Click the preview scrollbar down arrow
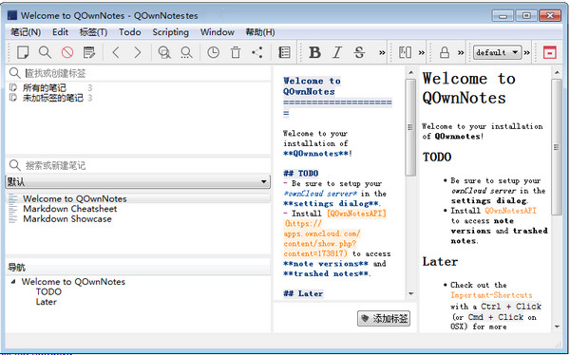The width and height of the screenshot is (570, 355). click(x=557, y=327)
